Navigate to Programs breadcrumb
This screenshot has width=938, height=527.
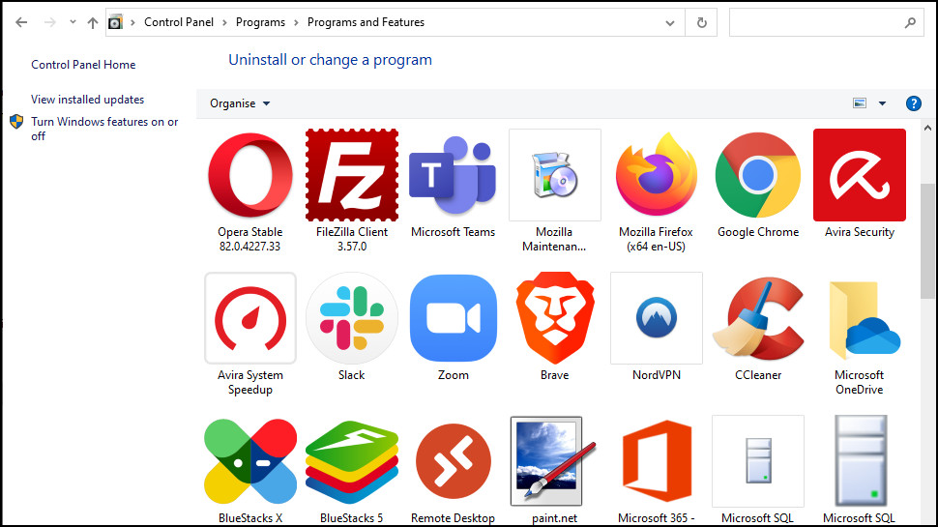pyautogui.click(x=260, y=22)
